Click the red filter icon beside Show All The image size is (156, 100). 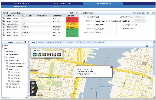[25, 42]
